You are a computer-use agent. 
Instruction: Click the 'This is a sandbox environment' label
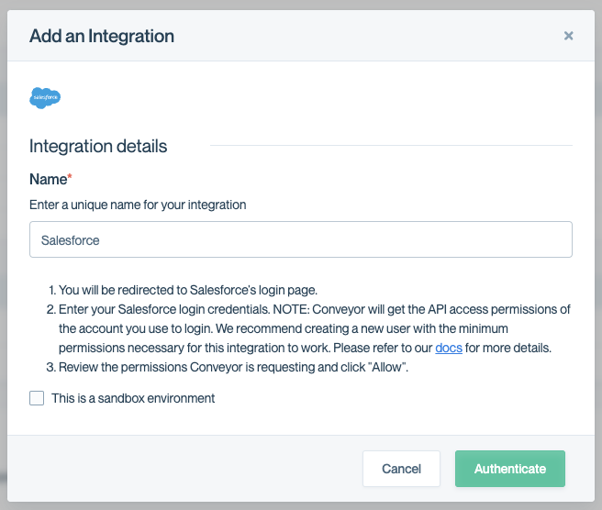click(133, 398)
